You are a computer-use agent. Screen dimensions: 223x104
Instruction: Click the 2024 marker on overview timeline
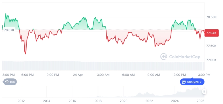tap(175, 101)
